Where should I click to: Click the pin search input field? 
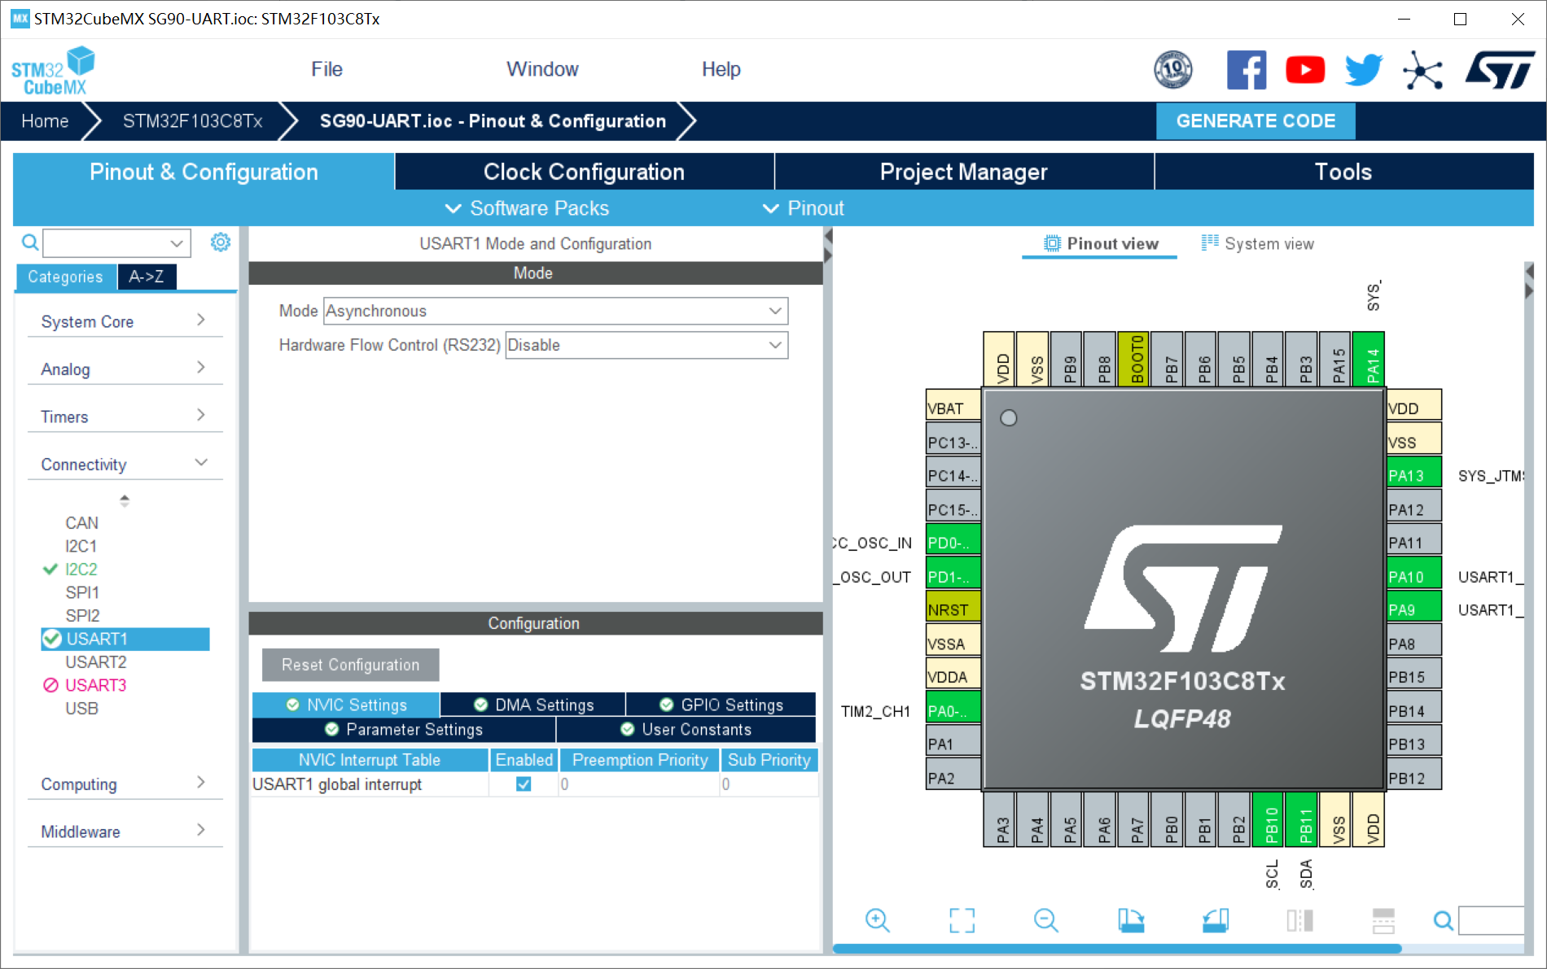click(x=1491, y=920)
